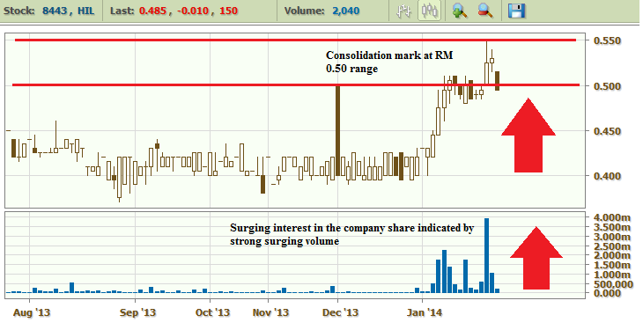
Task: Click the 0.550 price axis label
Action: click(x=607, y=40)
